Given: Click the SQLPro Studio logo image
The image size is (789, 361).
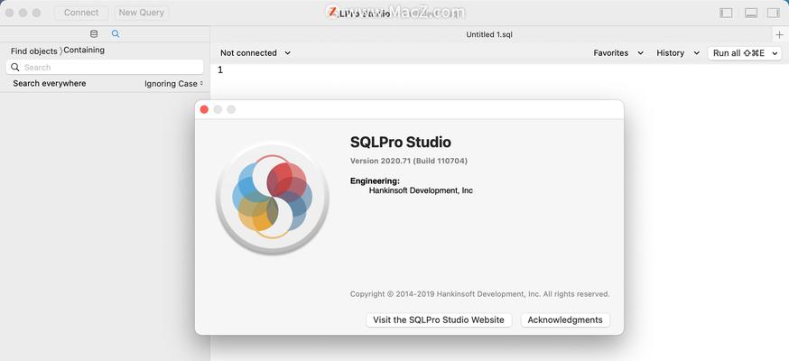Looking at the screenshot, I should (273, 197).
